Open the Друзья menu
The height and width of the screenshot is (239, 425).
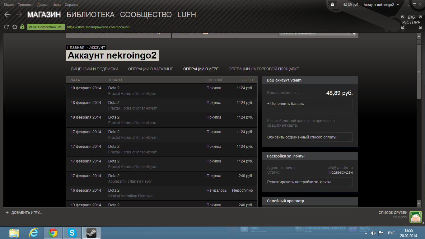click(43, 5)
